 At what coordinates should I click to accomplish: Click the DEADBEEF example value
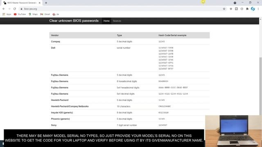(163, 81)
